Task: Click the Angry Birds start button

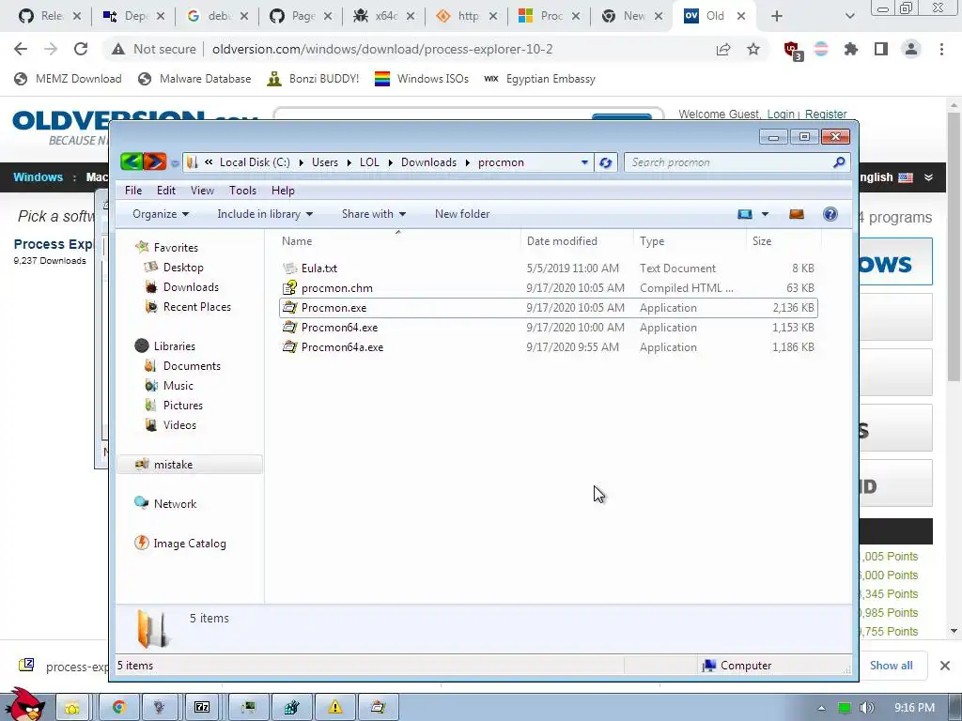Action: click(x=24, y=705)
